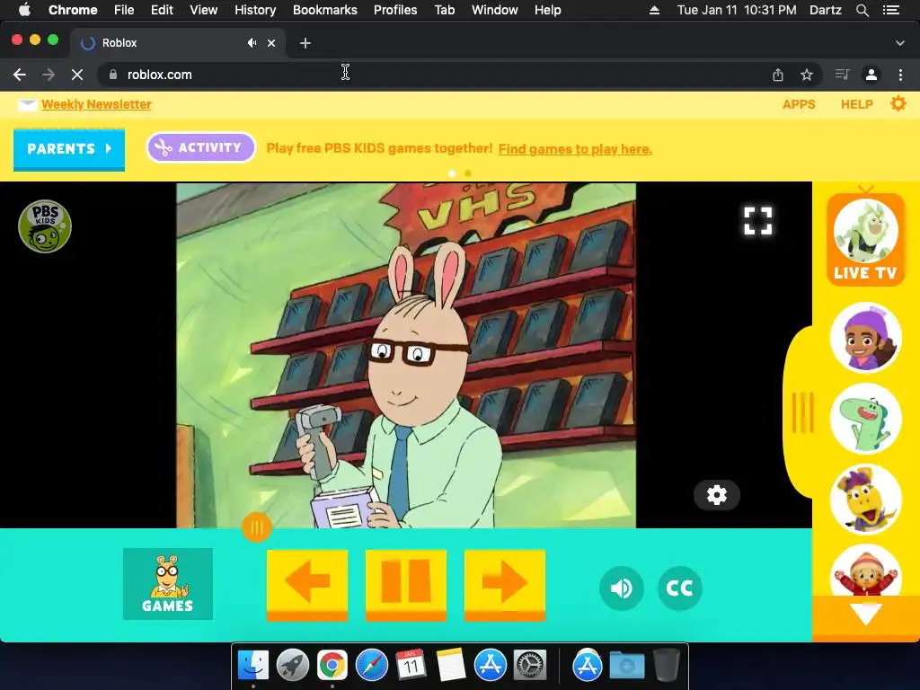Open the Chrome menu
Screen dimensions: 920x690
(73, 10)
